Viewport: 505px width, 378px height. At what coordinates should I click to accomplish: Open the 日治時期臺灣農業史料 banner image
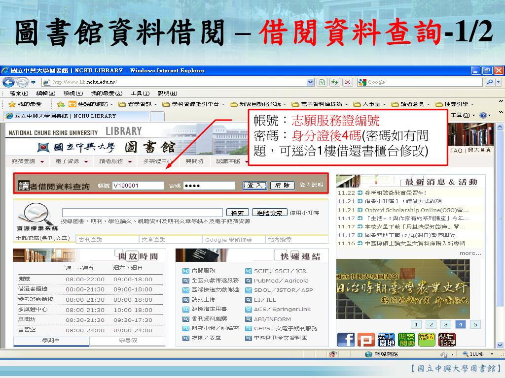click(403, 289)
